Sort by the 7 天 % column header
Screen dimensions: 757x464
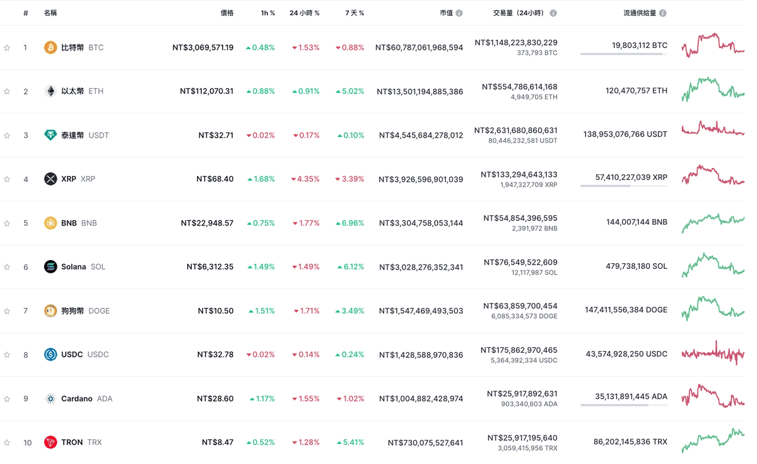(355, 13)
